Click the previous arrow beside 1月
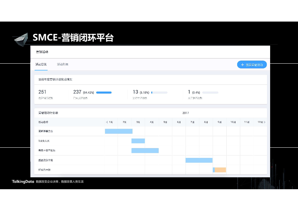 [x=107, y=122]
